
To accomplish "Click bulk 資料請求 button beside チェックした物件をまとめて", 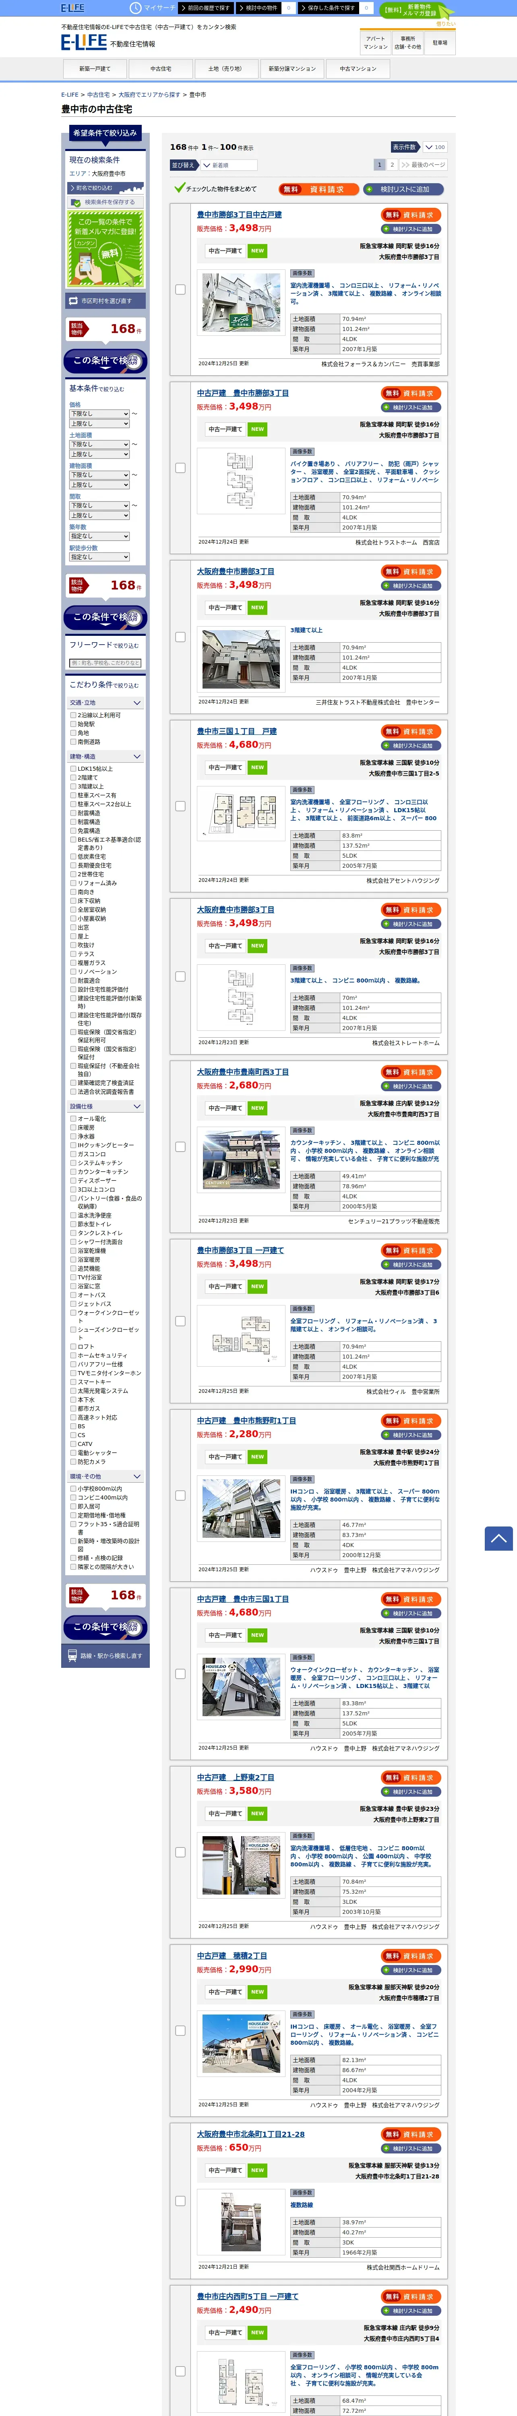I will tap(319, 188).
